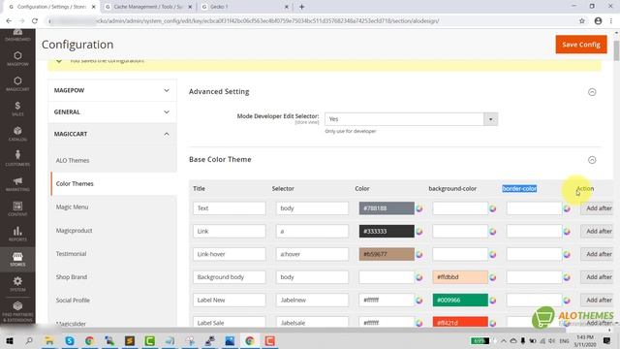Open color picker for Background body background-color
620x349 pixels.
(493, 277)
